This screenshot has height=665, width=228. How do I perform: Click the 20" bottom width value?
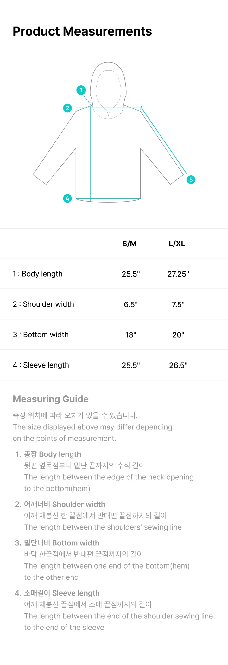(x=178, y=335)
